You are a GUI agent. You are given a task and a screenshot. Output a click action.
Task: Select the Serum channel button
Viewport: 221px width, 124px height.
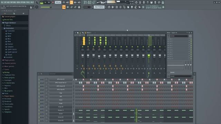click(61, 114)
